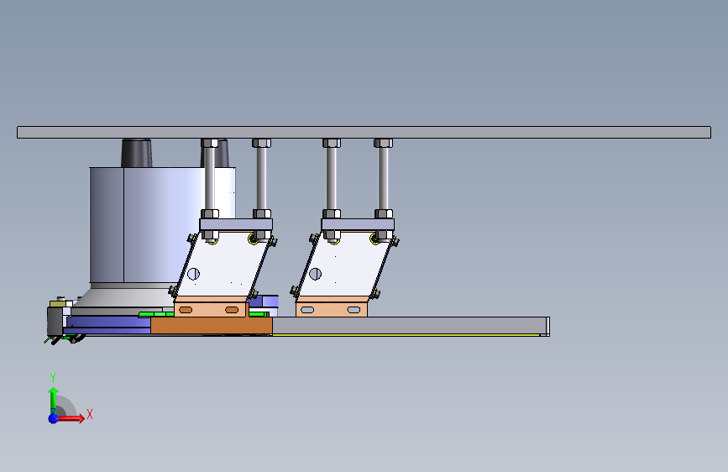728x472 pixels.
Task: Click the red X axis arrow of triad
Action: (x=71, y=418)
